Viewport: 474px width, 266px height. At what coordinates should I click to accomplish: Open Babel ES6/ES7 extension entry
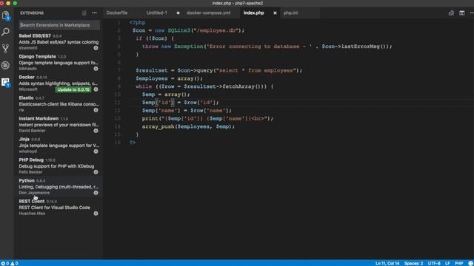(x=59, y=41)
